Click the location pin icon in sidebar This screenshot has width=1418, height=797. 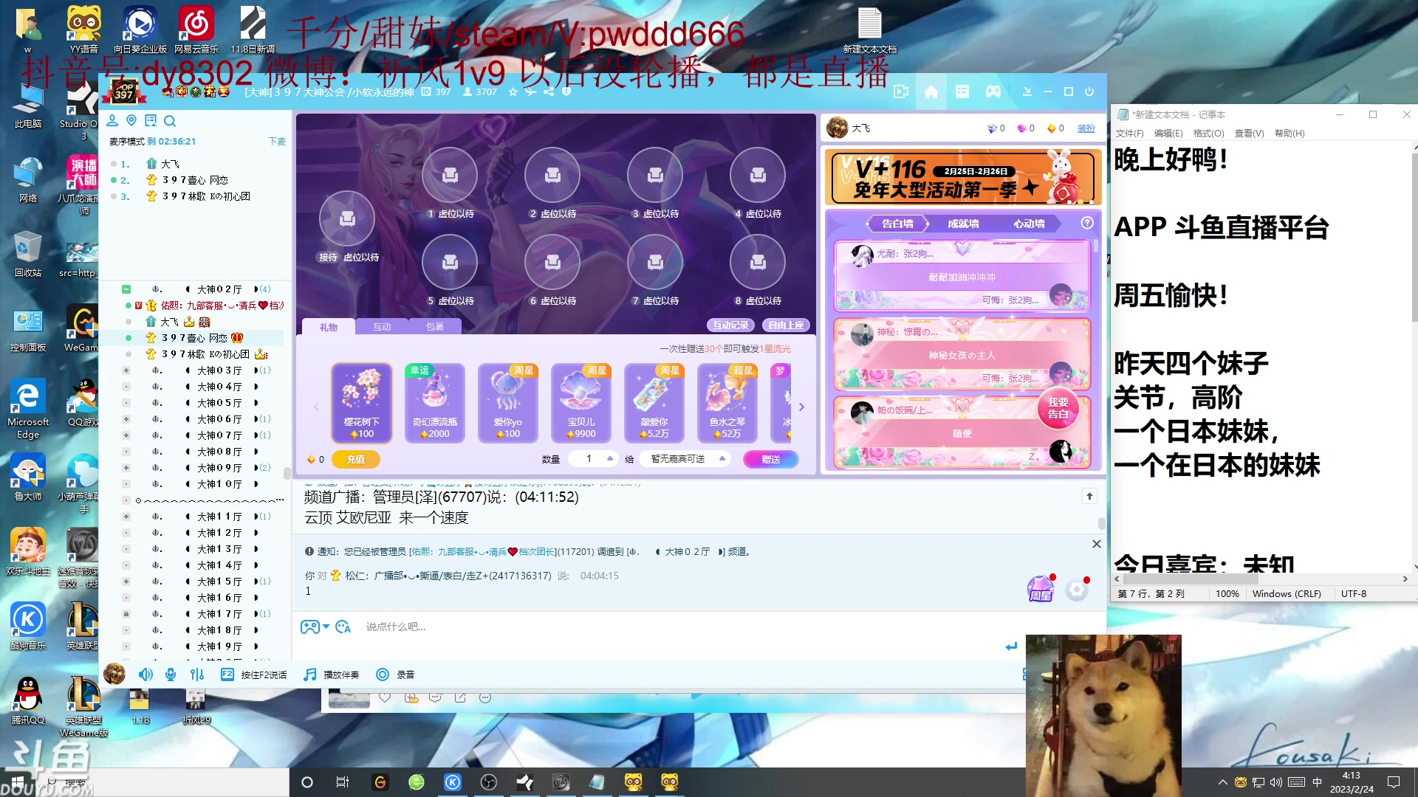click(x=131, y=120)
